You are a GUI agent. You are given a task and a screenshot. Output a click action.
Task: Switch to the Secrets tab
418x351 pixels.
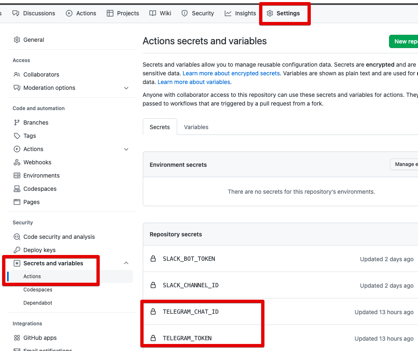click(160, 127)
